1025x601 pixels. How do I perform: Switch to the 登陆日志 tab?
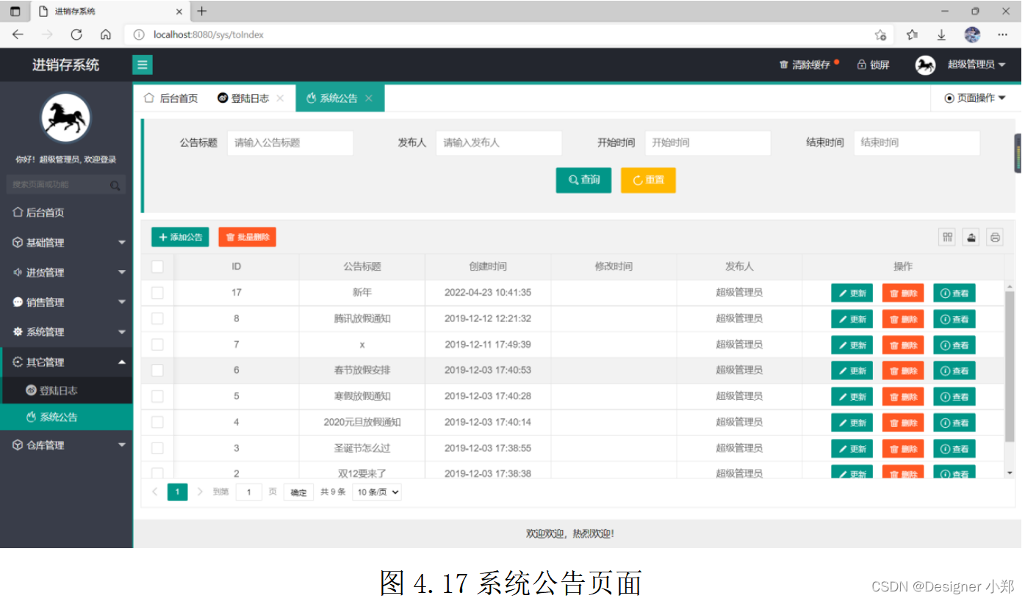coord(251,98)
